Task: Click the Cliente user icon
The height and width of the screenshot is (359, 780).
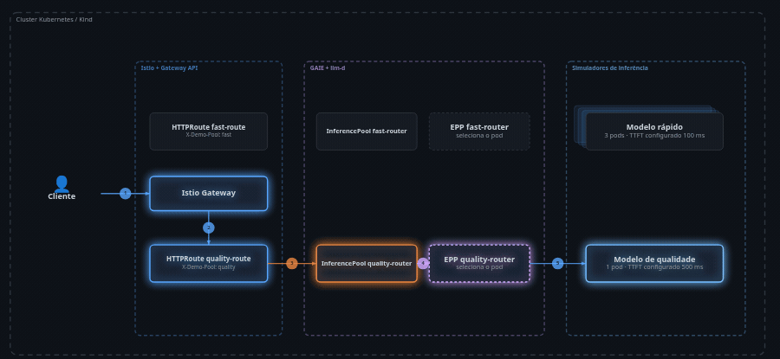Action: [62, 183]
